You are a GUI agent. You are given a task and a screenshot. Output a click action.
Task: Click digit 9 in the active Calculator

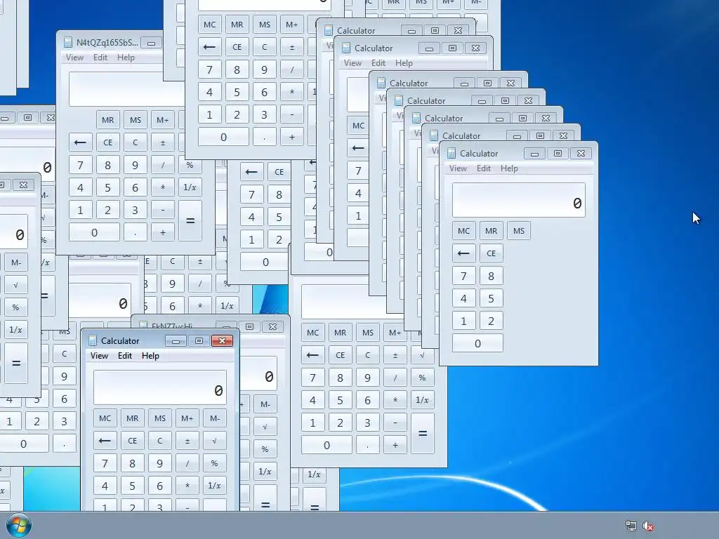160,463
